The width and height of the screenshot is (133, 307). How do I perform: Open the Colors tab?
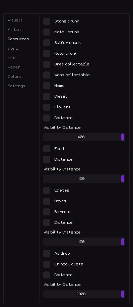coord(15,76)
